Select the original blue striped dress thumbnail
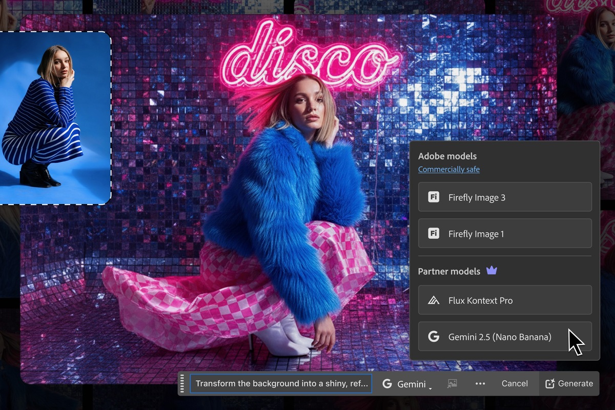615x410 pixels. tap(55, 118)
